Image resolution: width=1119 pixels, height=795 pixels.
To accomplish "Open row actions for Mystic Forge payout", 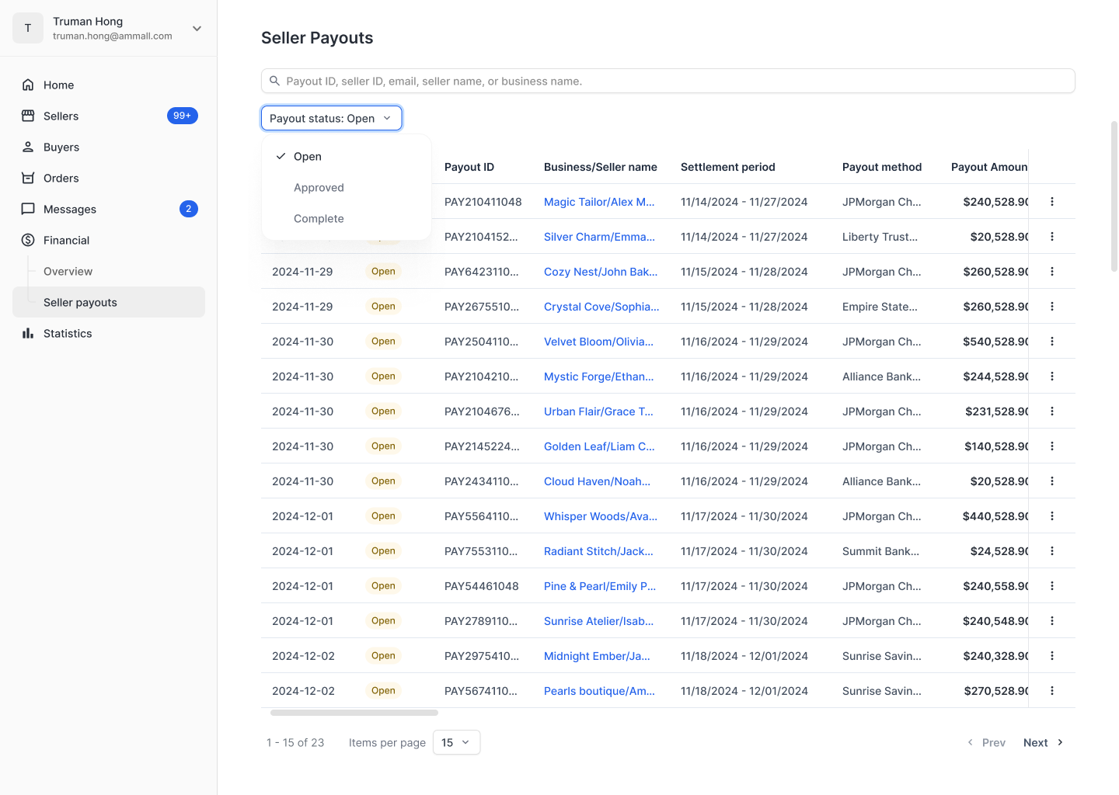I will 1052,377.
